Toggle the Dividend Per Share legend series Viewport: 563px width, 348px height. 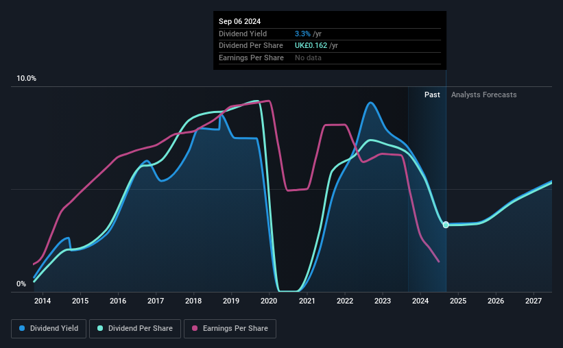(135, 329)
